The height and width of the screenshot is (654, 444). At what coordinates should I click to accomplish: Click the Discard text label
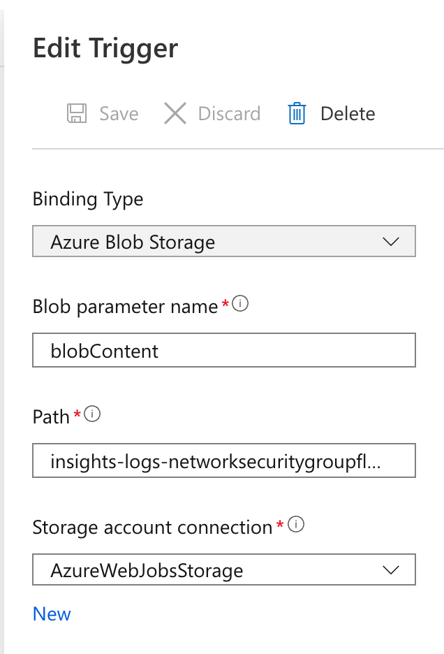[x=229, y=114]
